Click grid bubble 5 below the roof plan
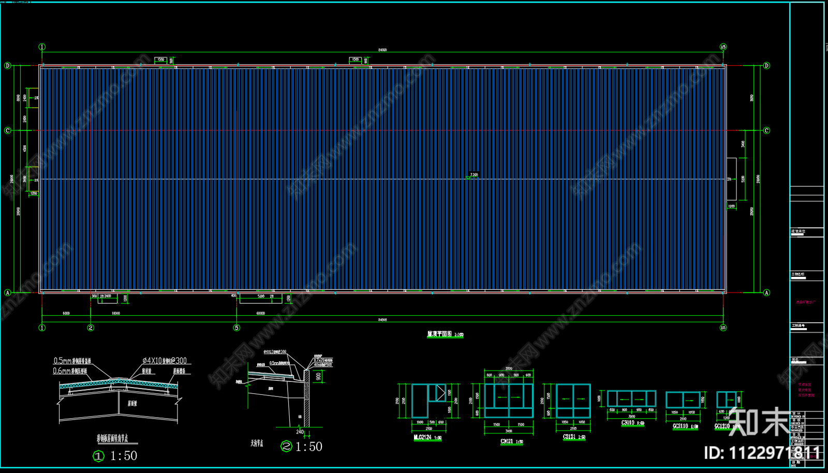828x473 pixels. pos(236,328)
